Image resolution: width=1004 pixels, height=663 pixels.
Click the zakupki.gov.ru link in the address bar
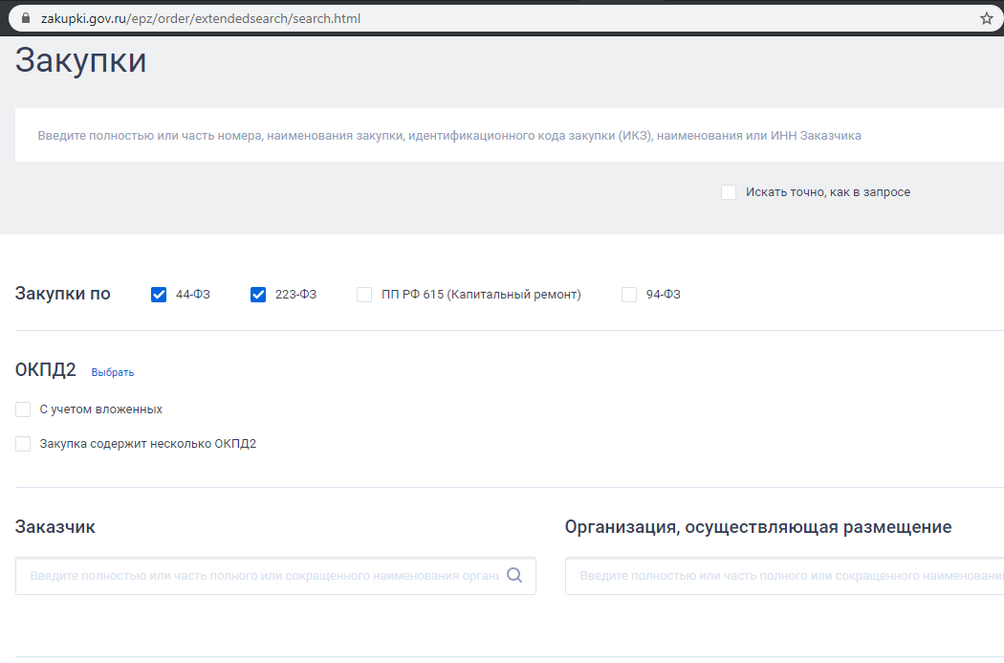[x=105, y=17]
